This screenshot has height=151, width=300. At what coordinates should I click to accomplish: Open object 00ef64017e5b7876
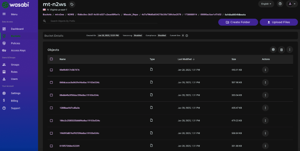click(69, 70)
